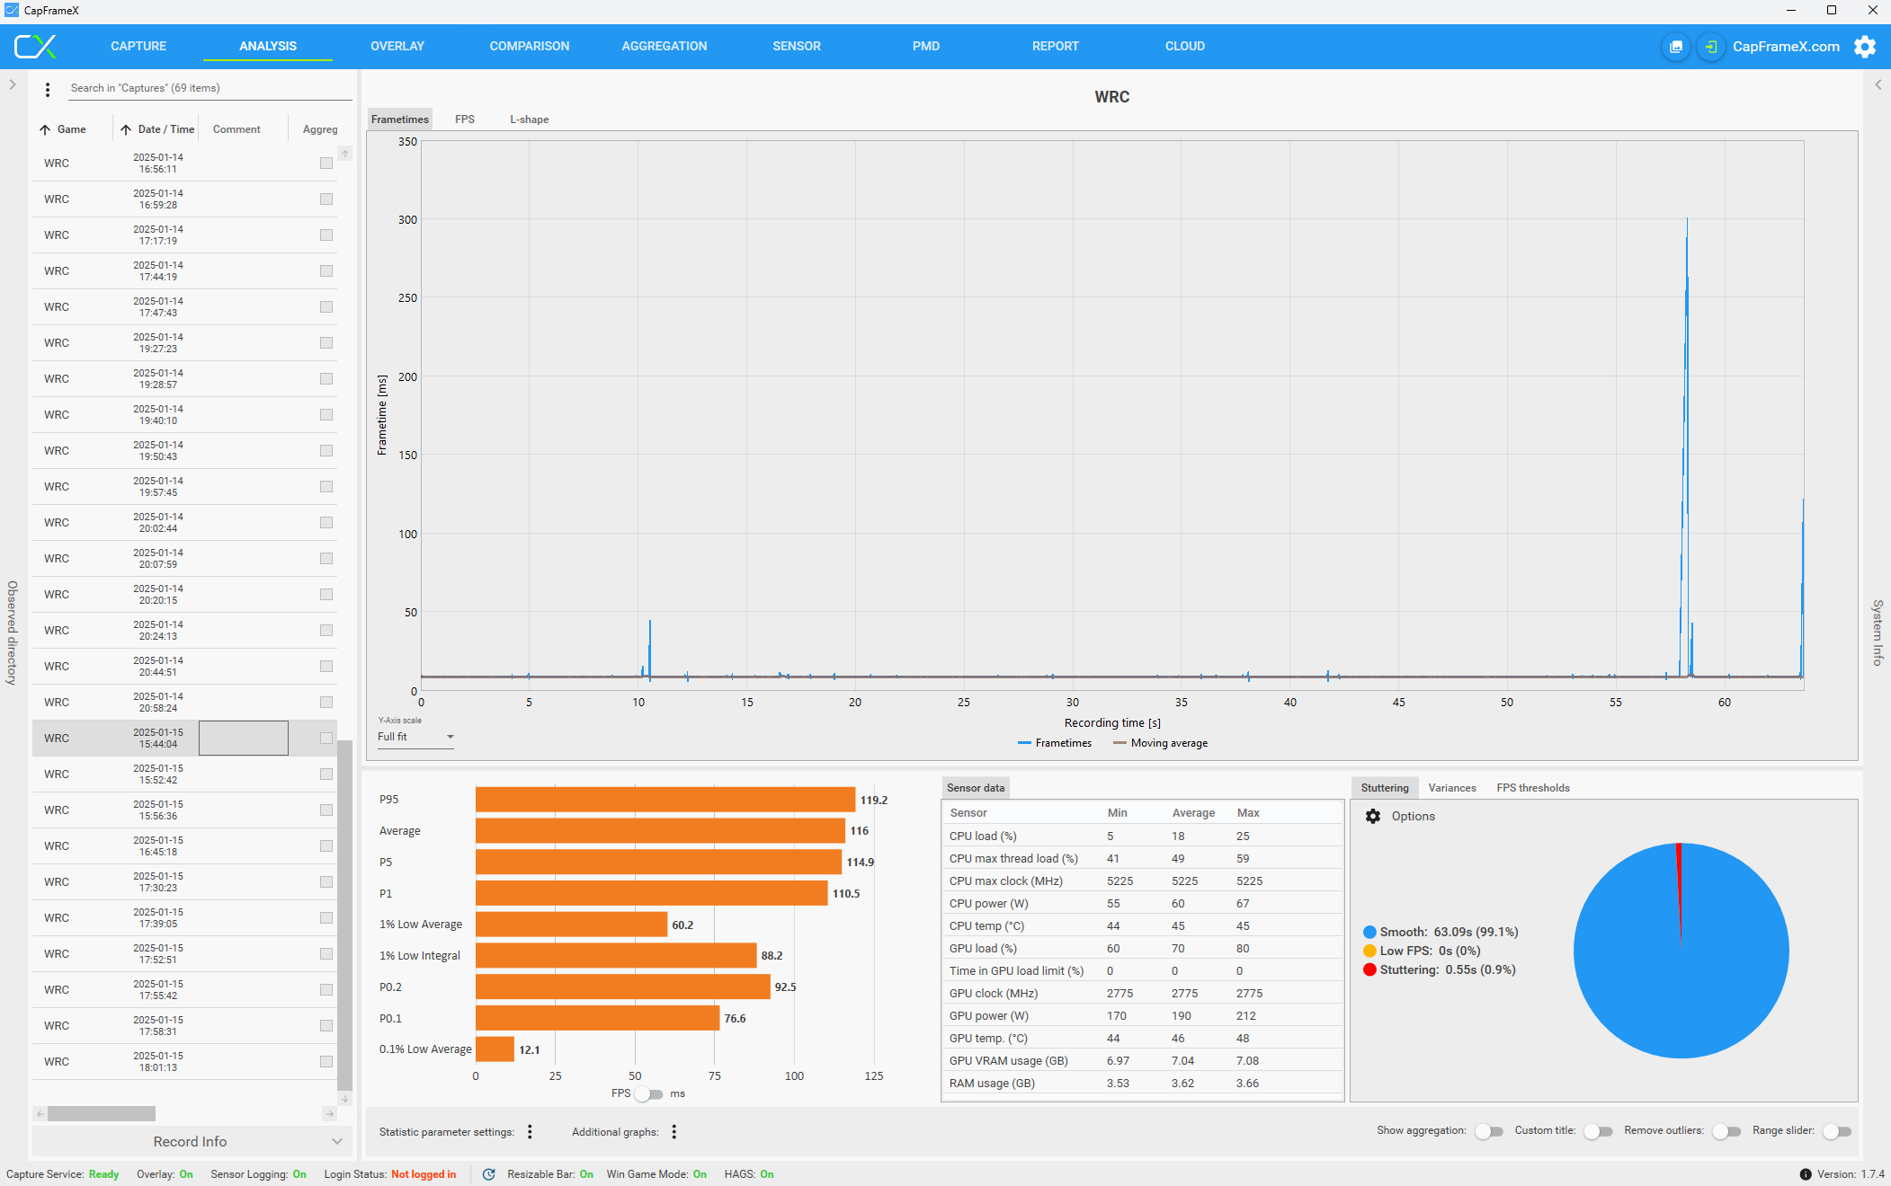
Task: Open the captures list three-dot menu
Action: click(x=48, y=89)
